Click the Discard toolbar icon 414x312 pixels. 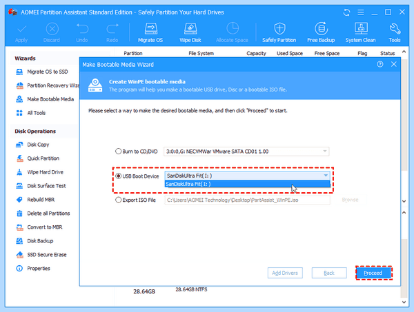52,29
